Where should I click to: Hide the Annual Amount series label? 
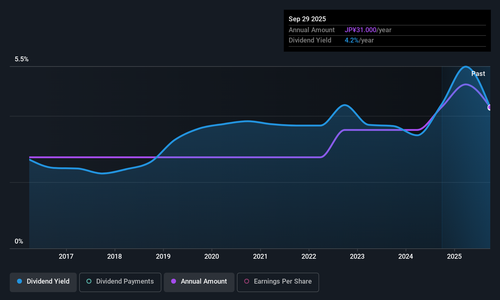(x=204, y=281)
